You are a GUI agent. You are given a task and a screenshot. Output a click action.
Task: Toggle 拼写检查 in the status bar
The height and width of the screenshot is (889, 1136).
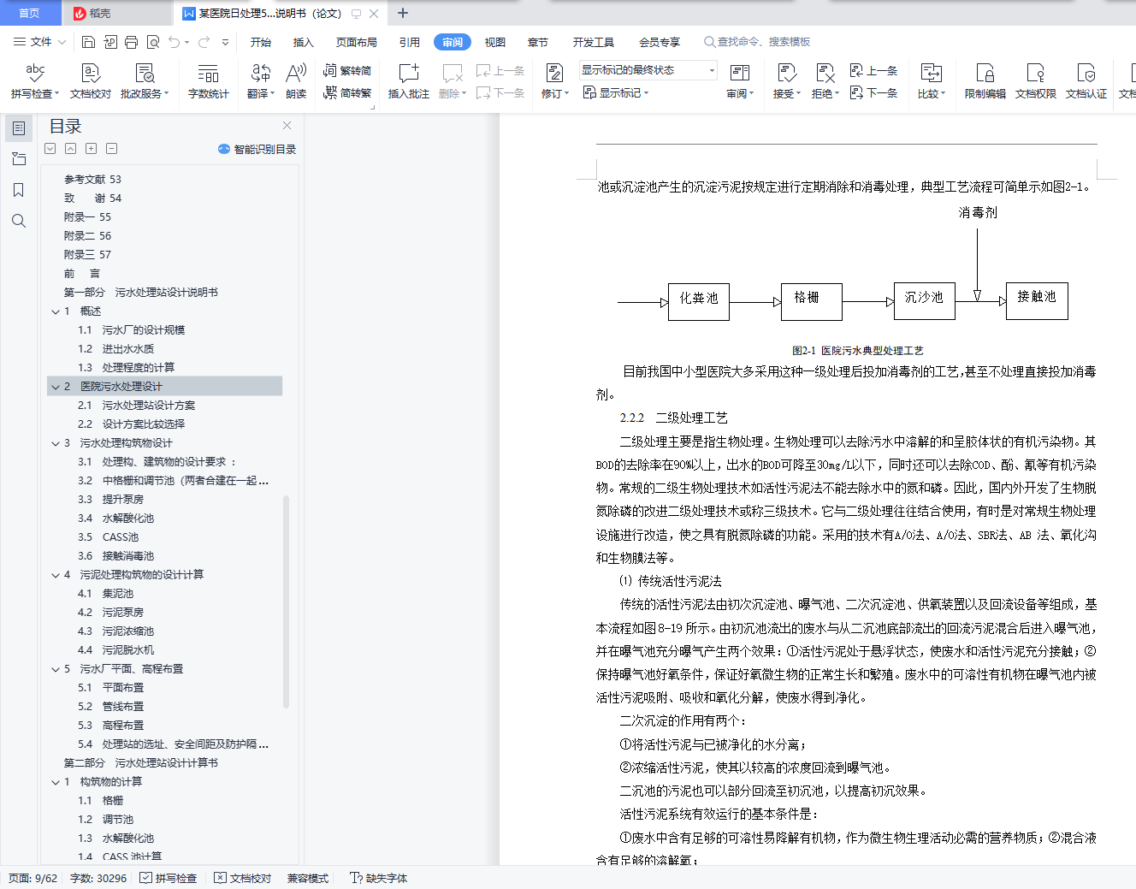[169, 878]
